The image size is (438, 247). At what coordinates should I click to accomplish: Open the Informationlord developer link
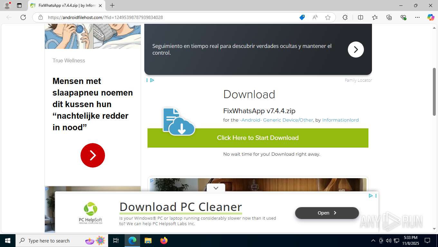[x=340, y=120]
